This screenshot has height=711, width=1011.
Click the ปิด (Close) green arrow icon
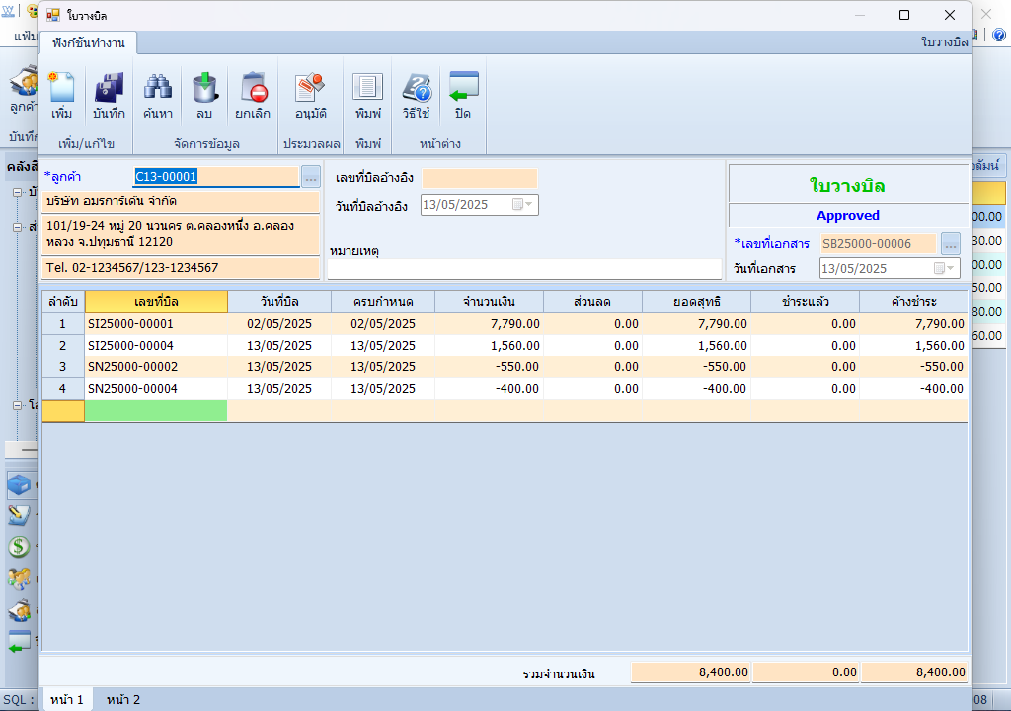(x=462, y=96)
